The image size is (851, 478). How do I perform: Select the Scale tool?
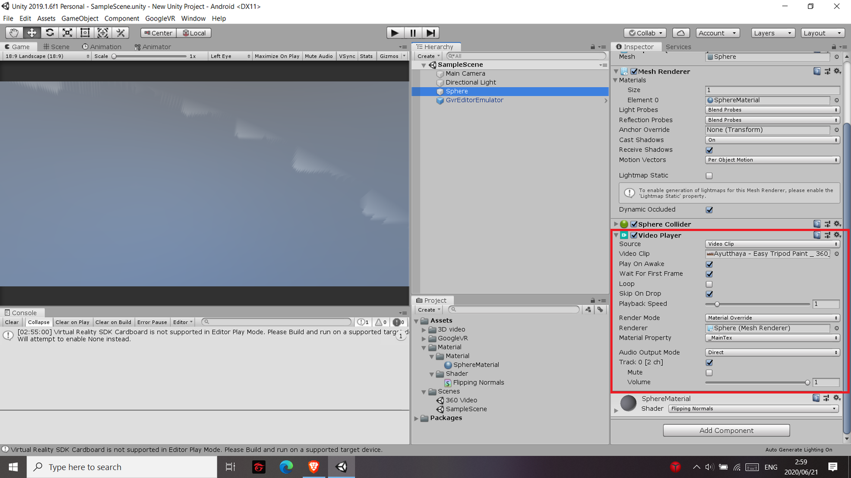67,33
